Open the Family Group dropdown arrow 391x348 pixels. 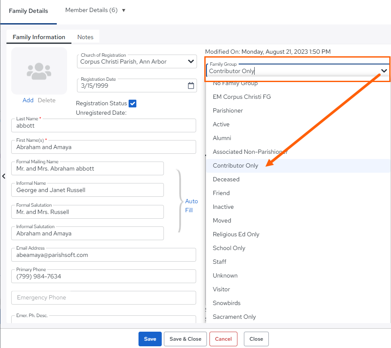coord(384,71)
